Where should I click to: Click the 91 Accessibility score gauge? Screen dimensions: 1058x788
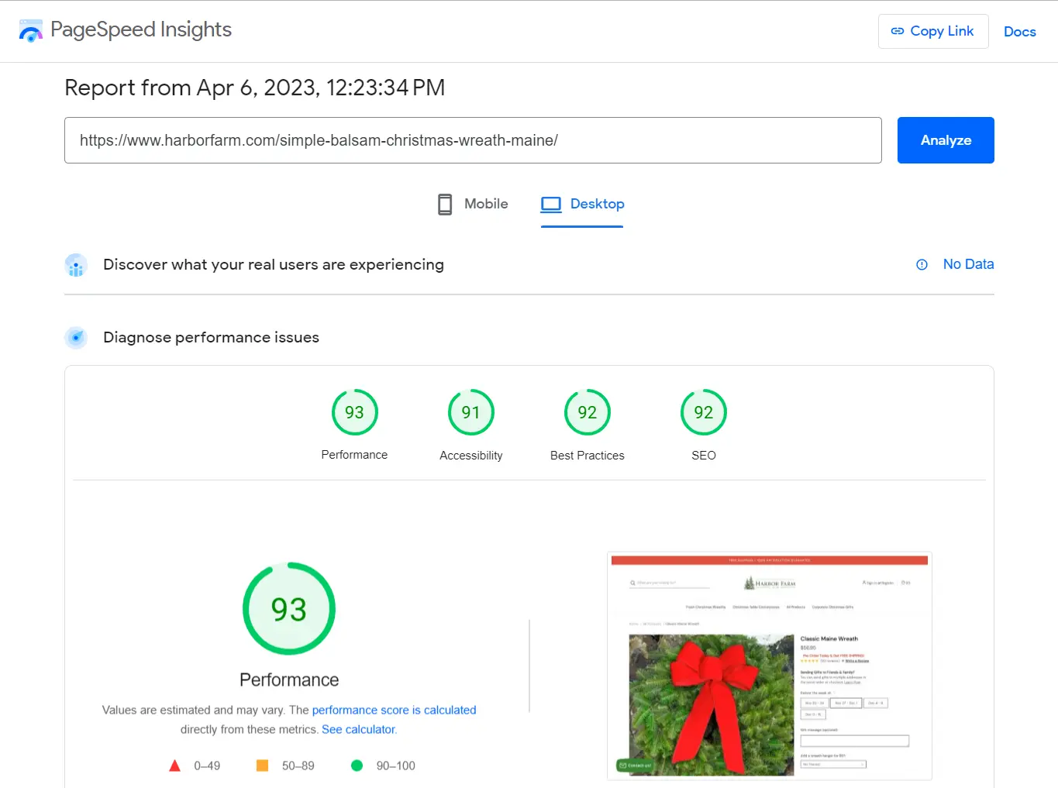(x=471, y=412)
